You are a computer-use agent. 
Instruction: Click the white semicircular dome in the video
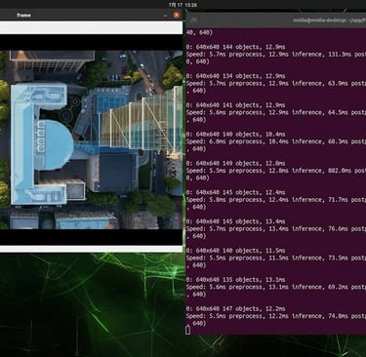point(56,144)
